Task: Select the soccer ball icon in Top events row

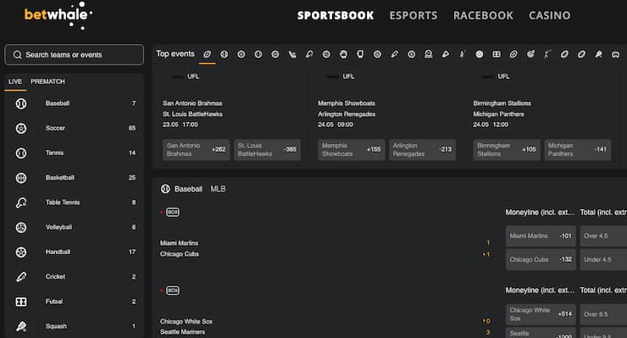Action: click(x=241, y=54)
